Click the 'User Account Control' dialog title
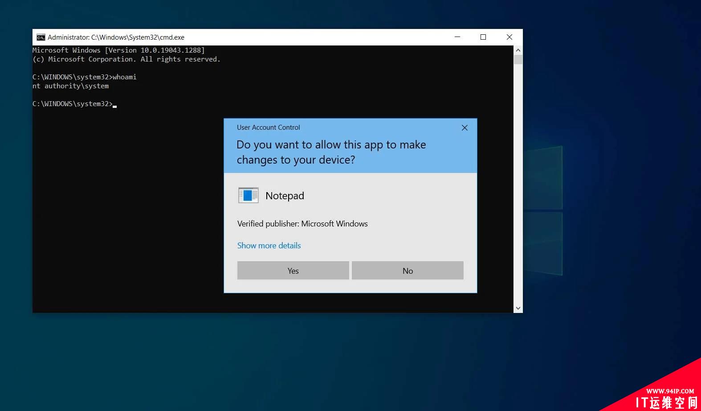 [x=269, y=127]
